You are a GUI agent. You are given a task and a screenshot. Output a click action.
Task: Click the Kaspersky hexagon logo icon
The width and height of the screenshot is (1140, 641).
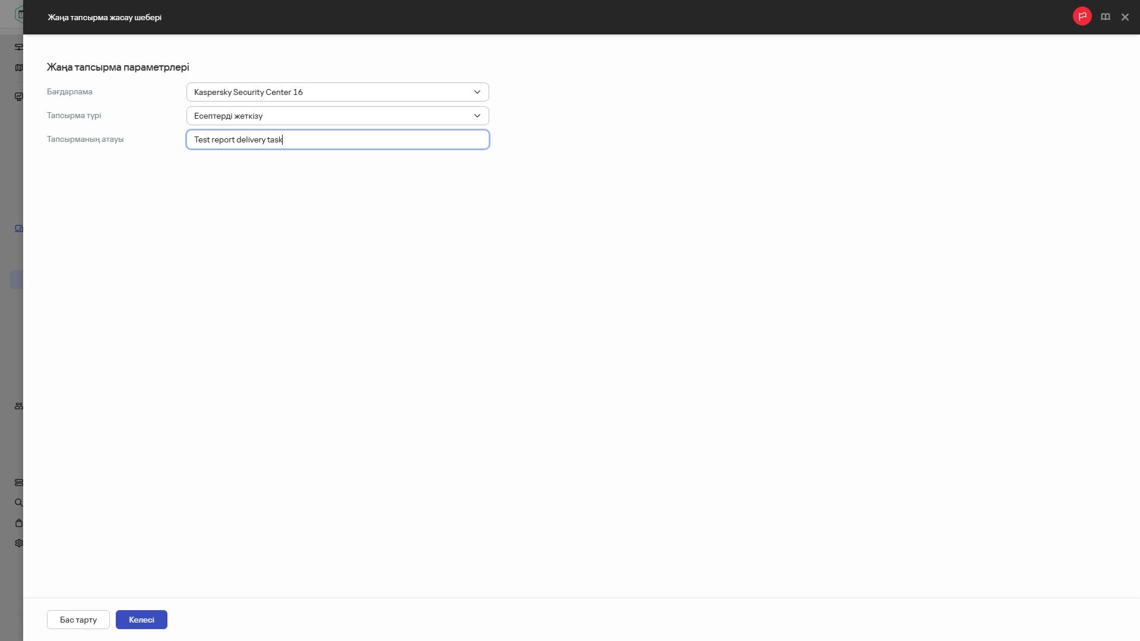[x=19, y=14]
